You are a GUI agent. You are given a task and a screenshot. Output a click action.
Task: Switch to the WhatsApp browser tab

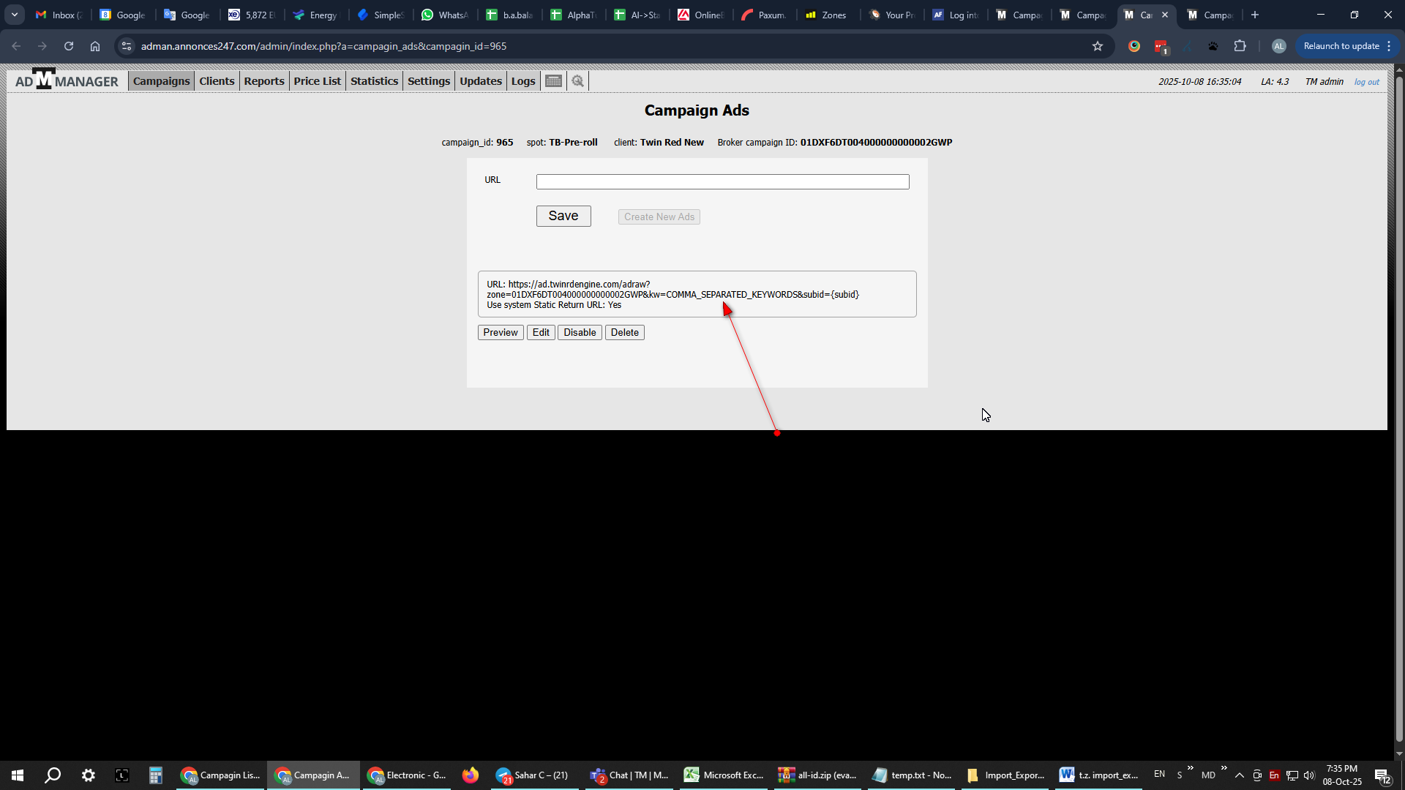tap(445, 15)
